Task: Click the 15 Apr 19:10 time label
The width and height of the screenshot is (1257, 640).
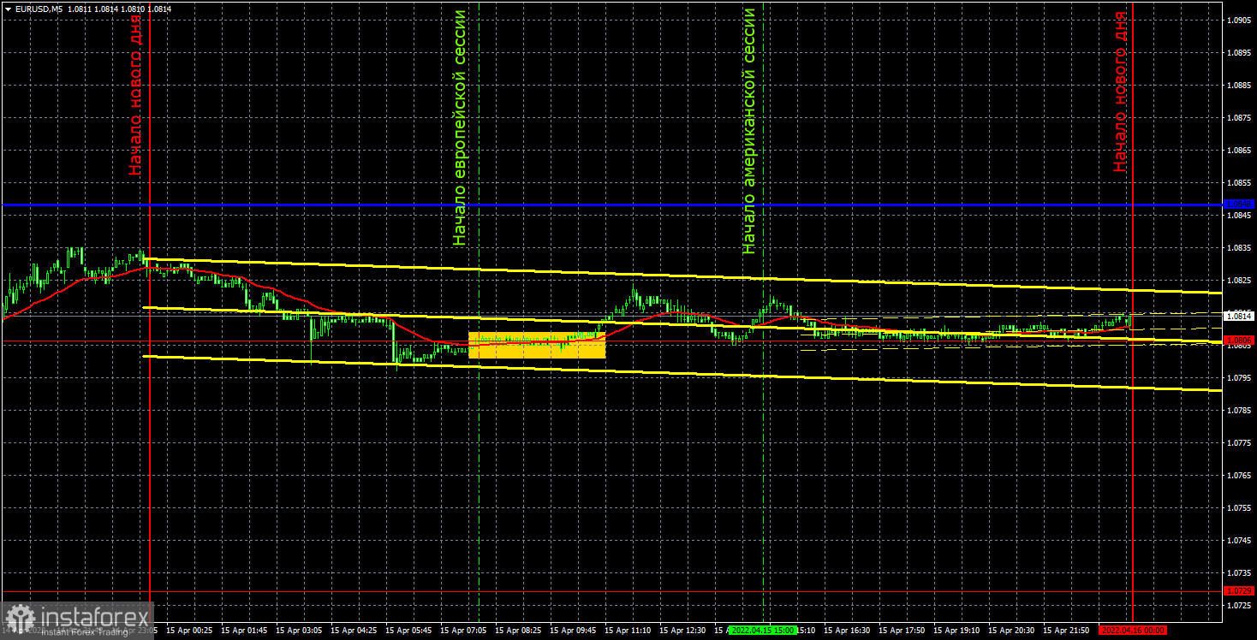Action: click(x=956, y=630)
